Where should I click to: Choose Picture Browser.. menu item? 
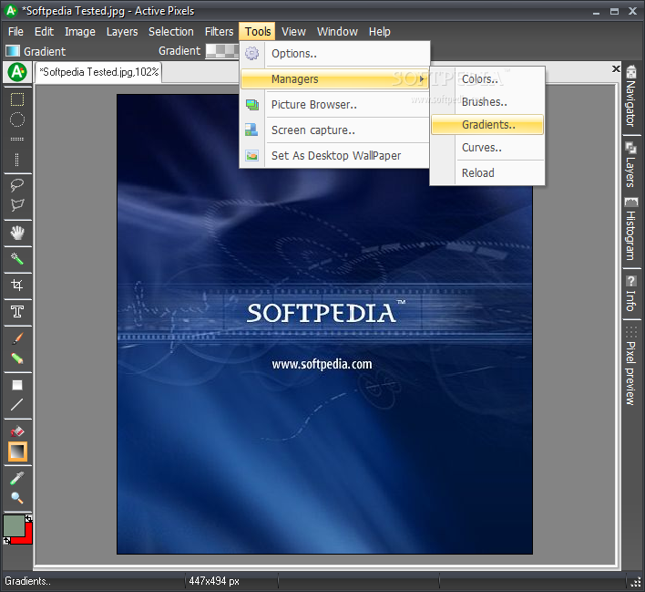pos(335,105)
